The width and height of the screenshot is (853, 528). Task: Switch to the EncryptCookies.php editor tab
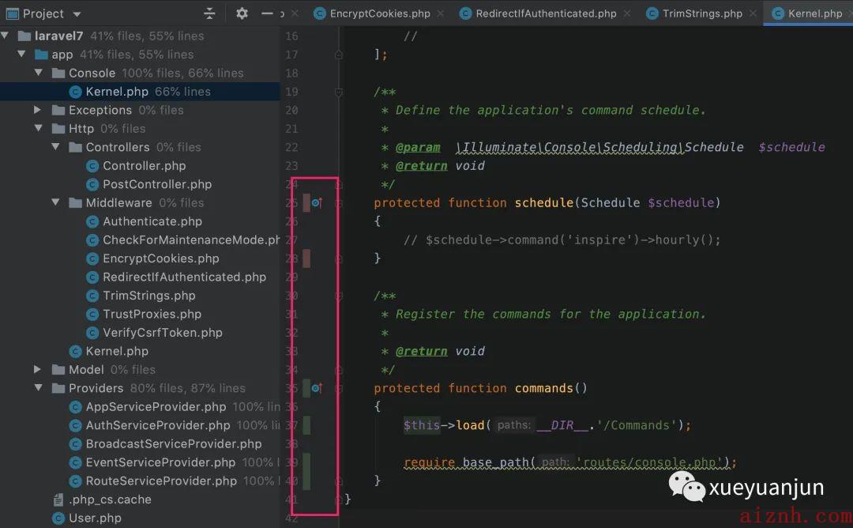(379, 13)
